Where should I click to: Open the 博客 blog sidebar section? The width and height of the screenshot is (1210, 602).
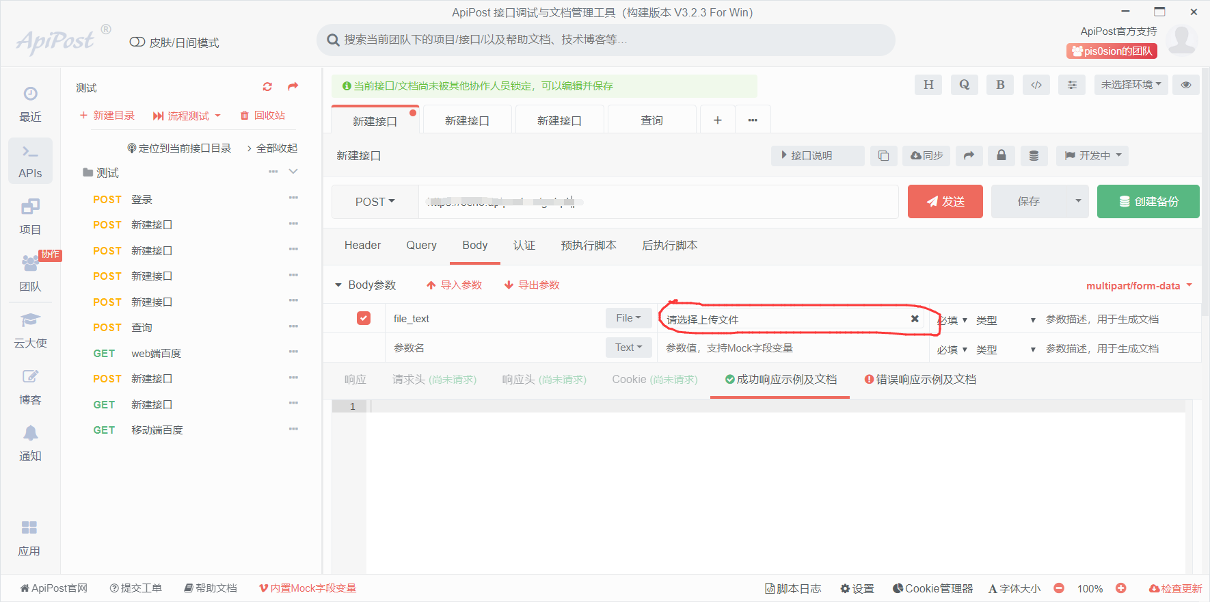[30, 387]
